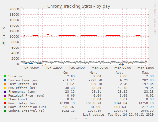Click the Frequency minimum 23.11

point(96,92)
